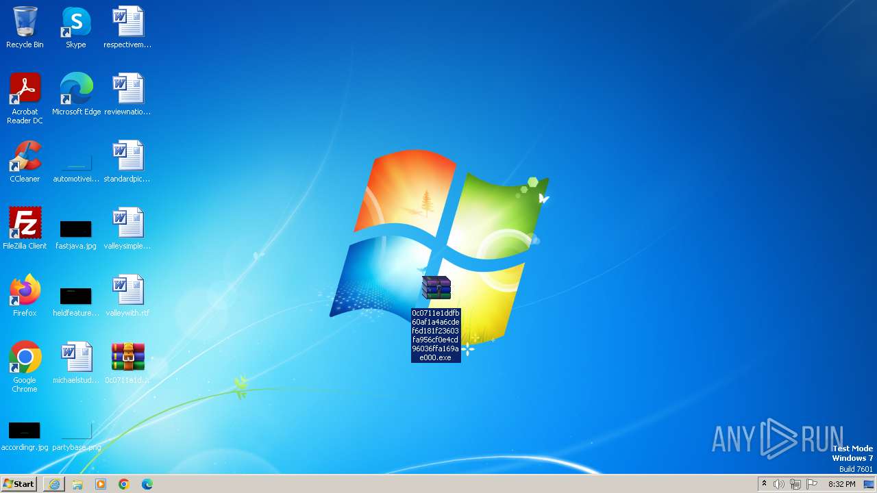The height and width of the screenshot is (493, 877).
Task: Select the Firefox desktop shortcut
Action: (x=25, y=296)
